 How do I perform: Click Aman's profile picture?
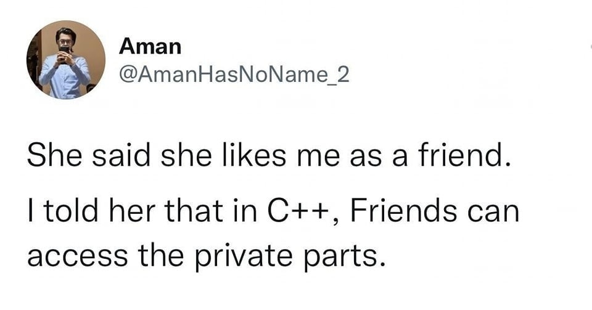pos(66,60)
